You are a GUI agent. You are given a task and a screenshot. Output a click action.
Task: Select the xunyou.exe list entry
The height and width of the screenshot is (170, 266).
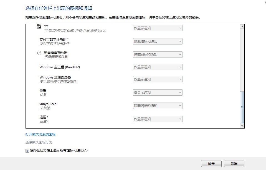(x=48, y=106)
